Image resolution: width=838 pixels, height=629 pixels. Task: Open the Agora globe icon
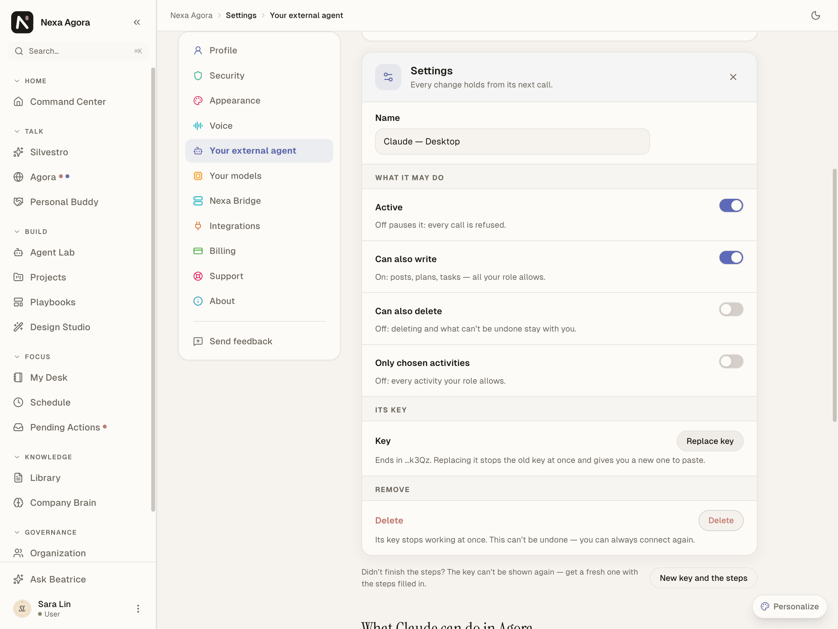[18, 177]
